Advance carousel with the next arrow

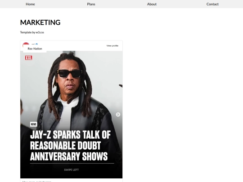pyautogui.click(x=118, y=115)
